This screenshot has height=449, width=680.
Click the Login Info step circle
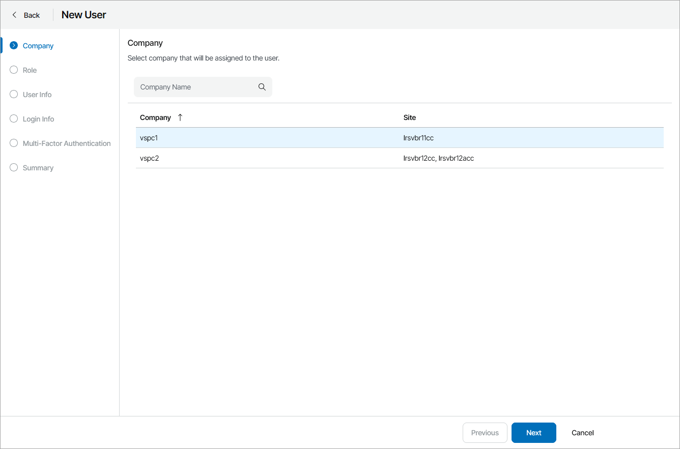coord(14,119)
